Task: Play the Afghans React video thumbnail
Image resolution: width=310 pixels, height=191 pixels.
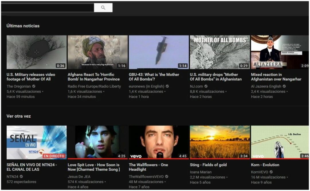Action: click(98, 52)
